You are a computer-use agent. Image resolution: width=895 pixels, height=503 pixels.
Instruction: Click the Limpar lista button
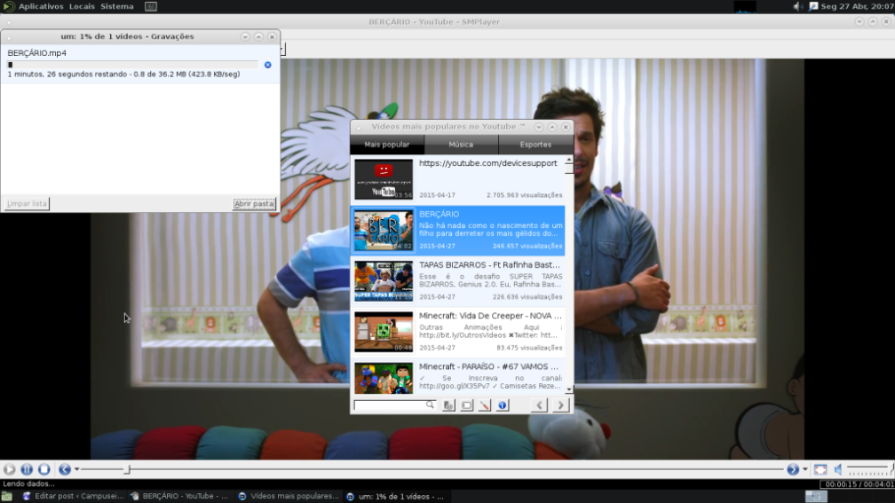27,204
